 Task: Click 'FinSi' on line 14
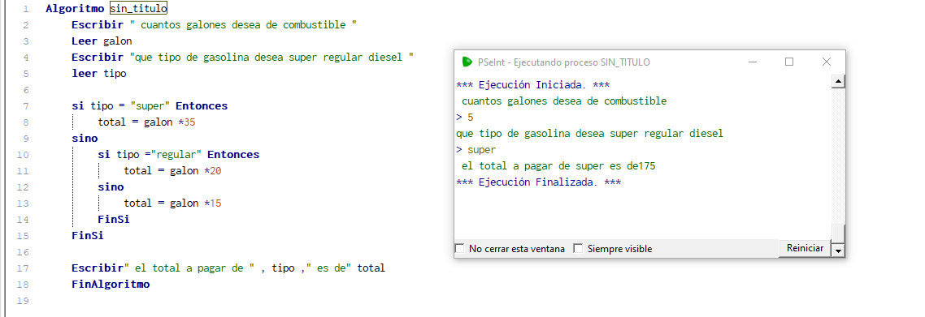(x=114, y=220)
